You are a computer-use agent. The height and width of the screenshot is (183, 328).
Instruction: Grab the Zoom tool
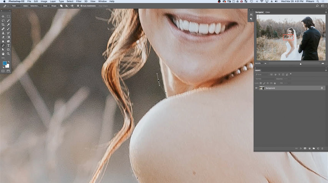coord(8,53)
